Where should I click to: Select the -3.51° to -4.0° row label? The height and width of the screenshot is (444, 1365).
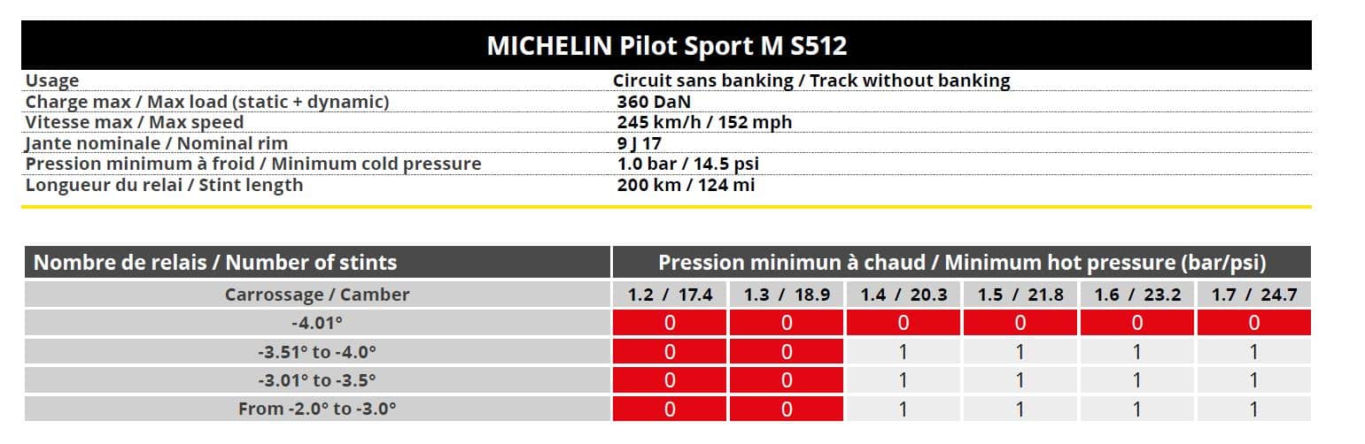317,352
